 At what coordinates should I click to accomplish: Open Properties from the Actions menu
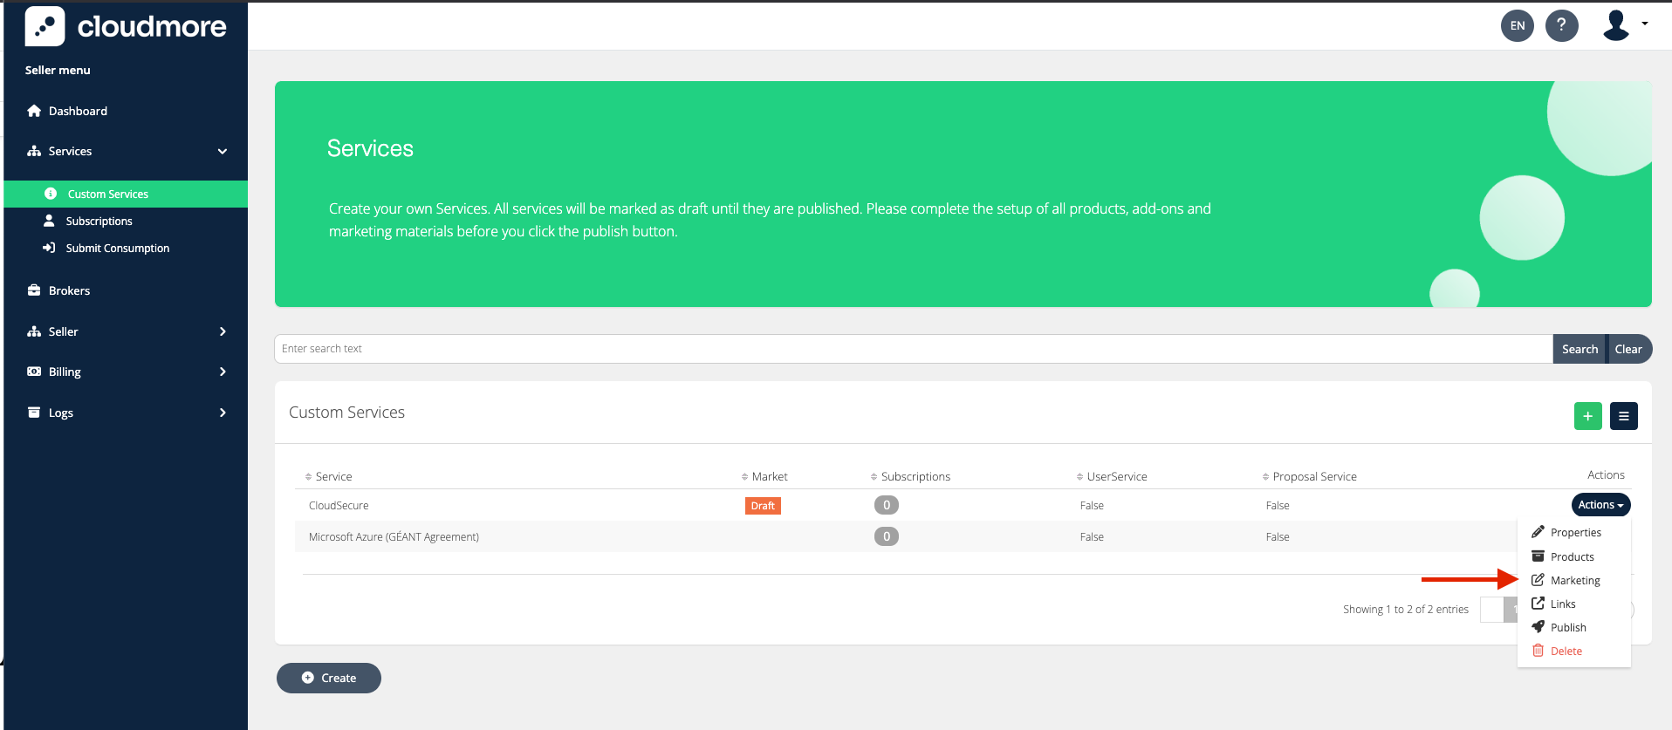[1575, 532]
